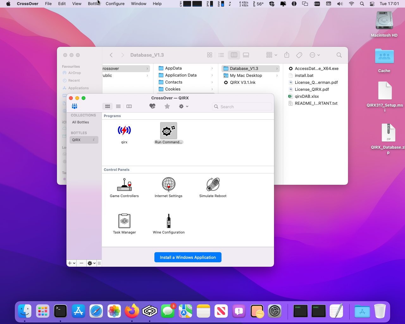Screen dimensions: 405x324
Task: Open Cache folder on desktop
Action: point(384,57)
